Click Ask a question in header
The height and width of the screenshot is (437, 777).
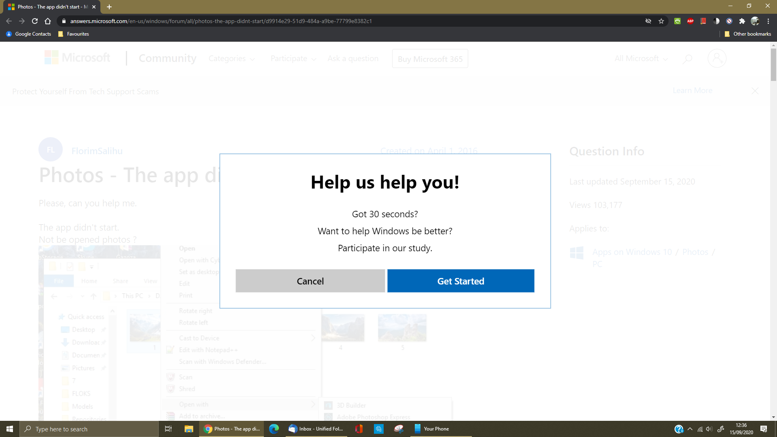(353, 58)
